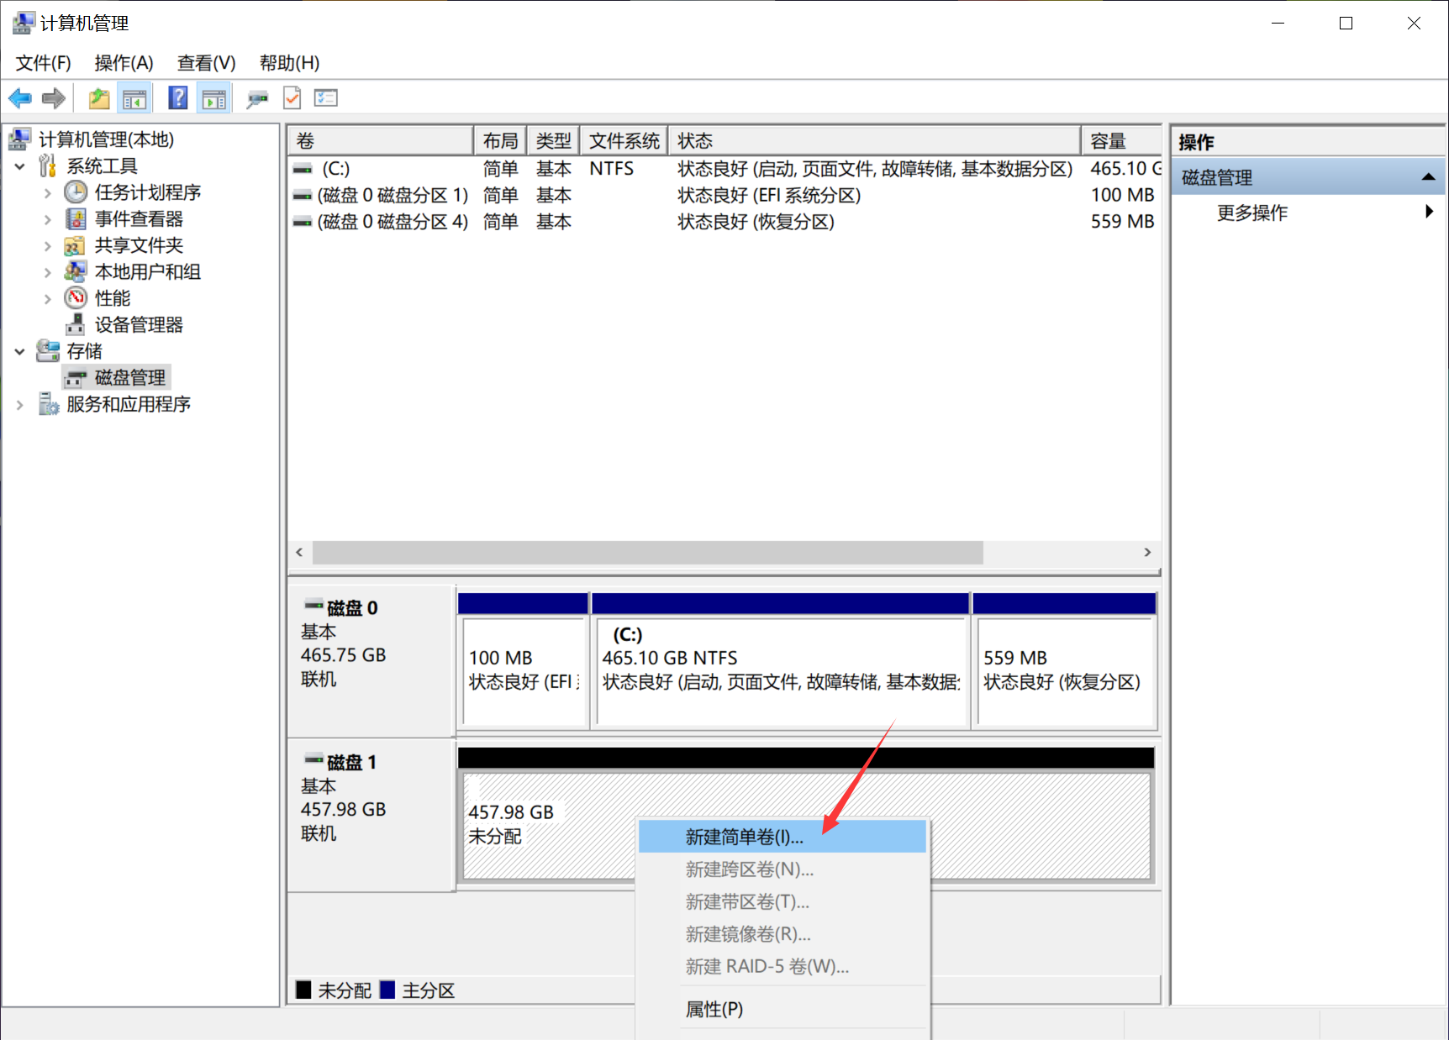Click the orange checkmark toolbar icon
1449x1040 pixels.
(x=292, y=97)
